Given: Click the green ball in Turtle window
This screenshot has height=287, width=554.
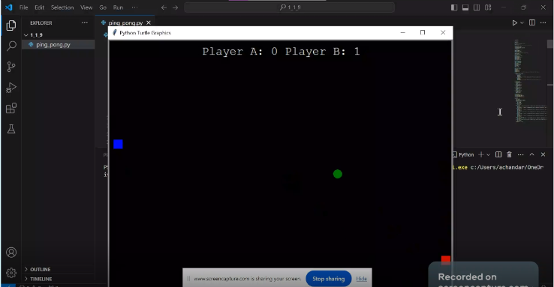Looking at the screenshot, I should (x=337, y=174).
